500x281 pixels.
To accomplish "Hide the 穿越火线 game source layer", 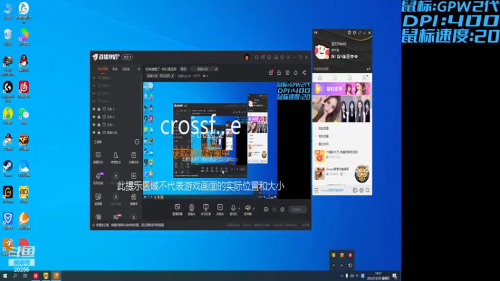I will point(94,132).
